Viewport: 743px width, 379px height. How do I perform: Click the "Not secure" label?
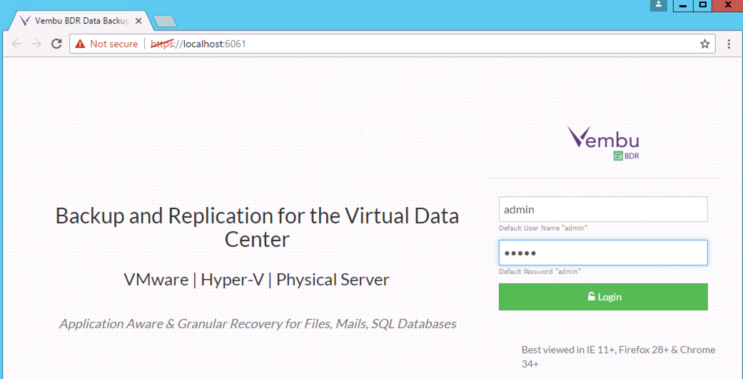click(113, 44)
